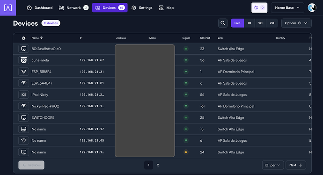Open the devices search magnifier
Image resolution: width=323 pixels, height=175 pixels.
(223, 23)
